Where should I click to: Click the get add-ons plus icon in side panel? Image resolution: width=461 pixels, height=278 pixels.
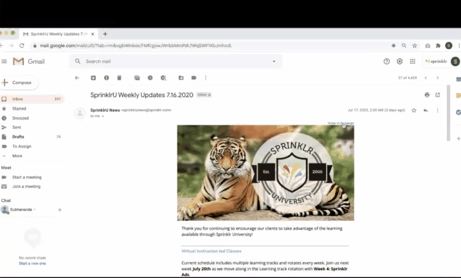(x=458, y=138)
